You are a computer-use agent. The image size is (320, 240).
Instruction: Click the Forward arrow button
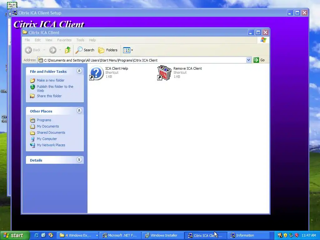click(x=53, y=50)
